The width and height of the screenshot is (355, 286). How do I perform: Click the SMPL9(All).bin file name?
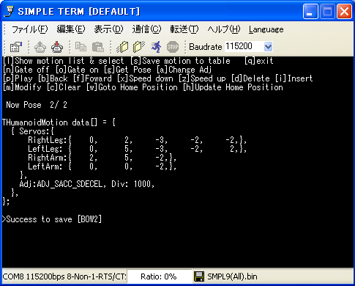point(232,276)
